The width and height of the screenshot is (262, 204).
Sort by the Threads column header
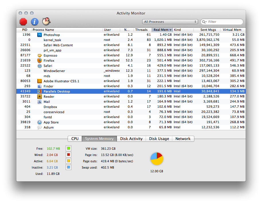(x=142, y=30)
